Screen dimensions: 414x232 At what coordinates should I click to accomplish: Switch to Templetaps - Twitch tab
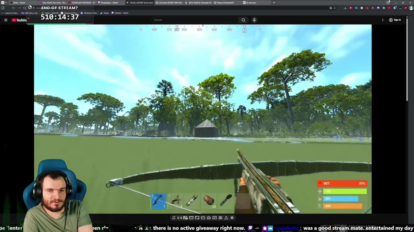coord(111,3)
